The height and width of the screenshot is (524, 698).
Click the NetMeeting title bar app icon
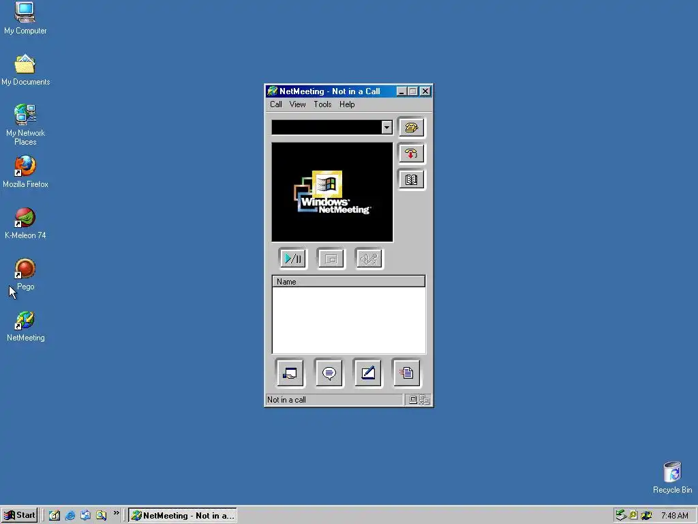(x=272, y=91)
